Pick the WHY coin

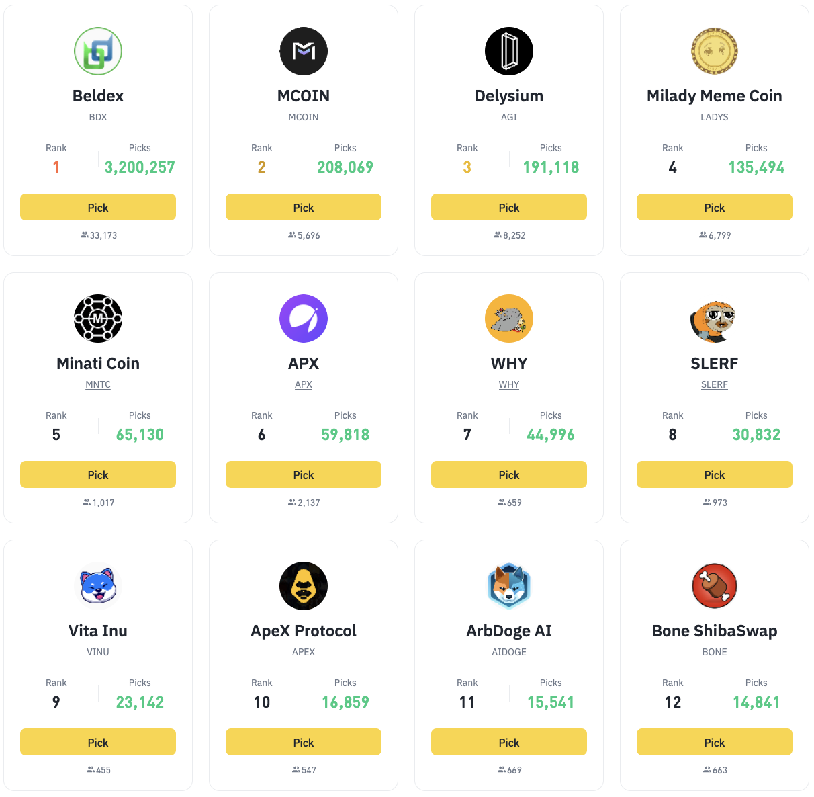tap(509, 475)
